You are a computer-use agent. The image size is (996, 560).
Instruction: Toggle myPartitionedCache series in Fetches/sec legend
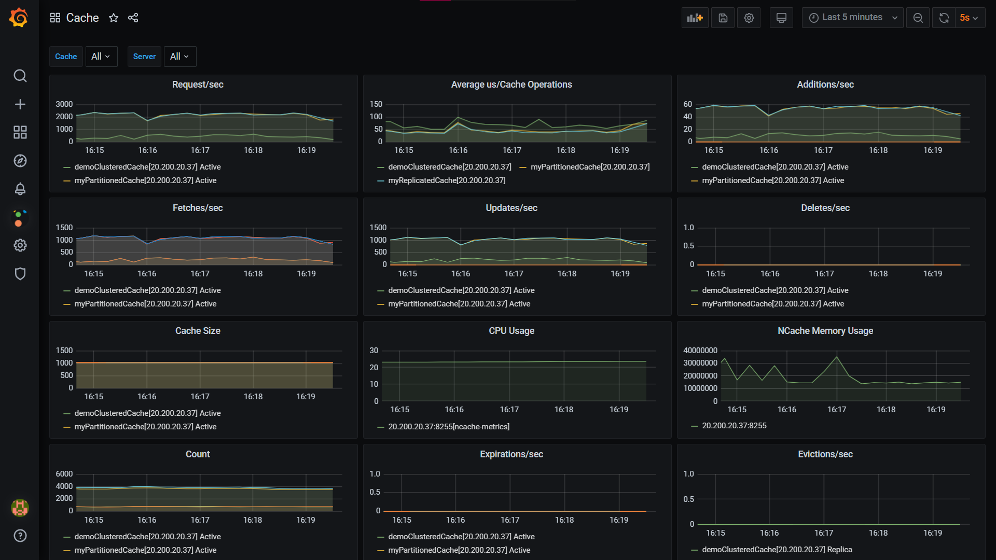click(x=145, y=304)
